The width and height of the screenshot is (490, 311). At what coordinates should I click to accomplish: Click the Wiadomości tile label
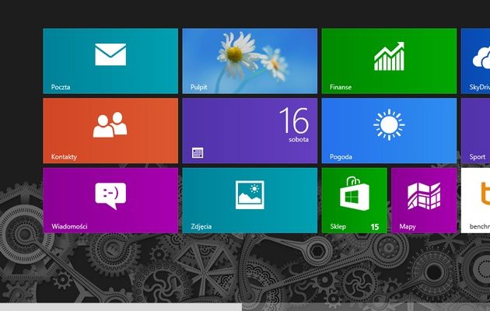pos(69,226)
